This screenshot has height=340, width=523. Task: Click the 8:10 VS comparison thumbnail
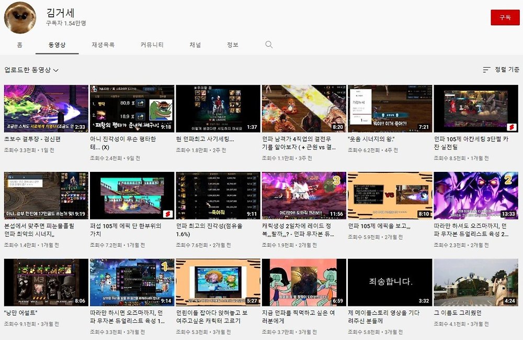tap(390, 195)
